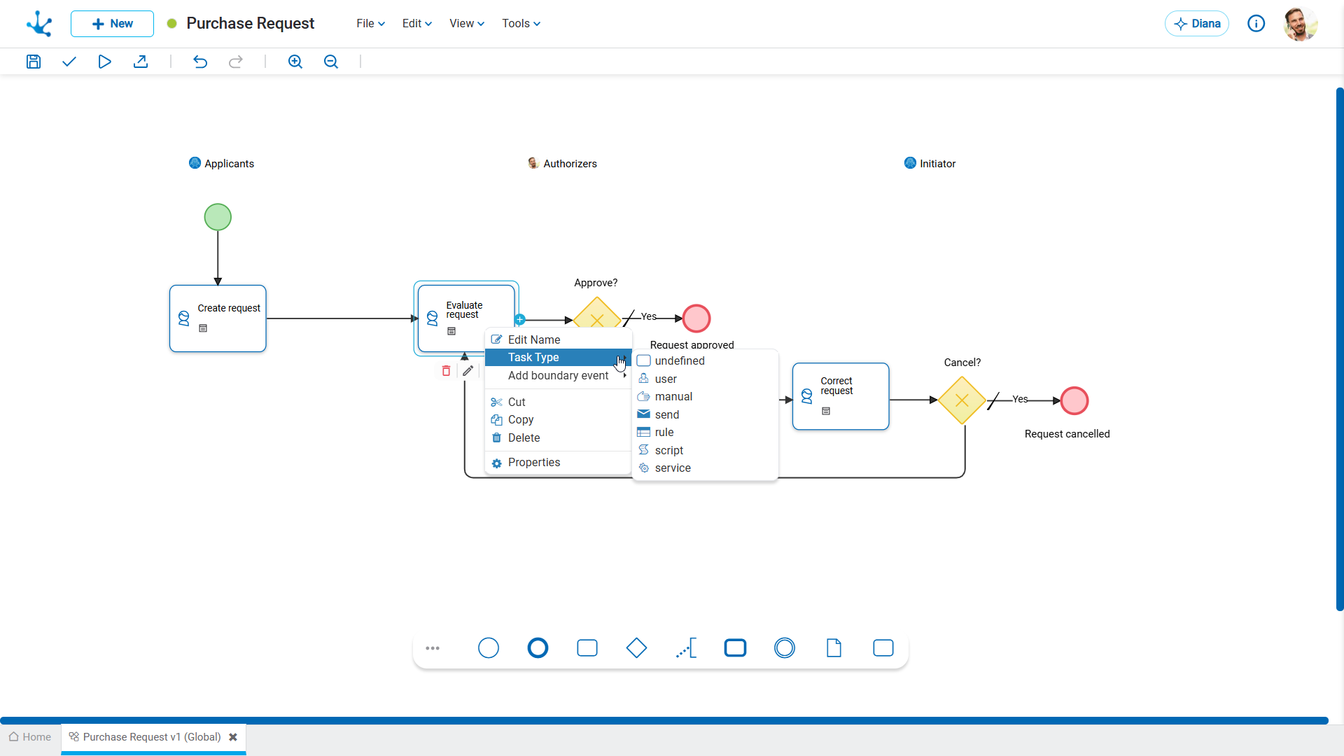Set task type to rule

tap(706, 433)
